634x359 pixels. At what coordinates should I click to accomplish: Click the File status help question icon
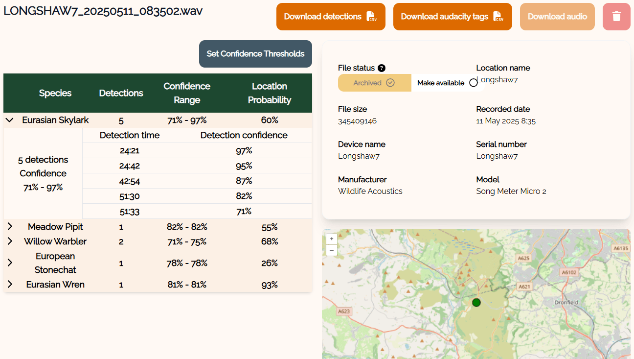tap(382, 68)
